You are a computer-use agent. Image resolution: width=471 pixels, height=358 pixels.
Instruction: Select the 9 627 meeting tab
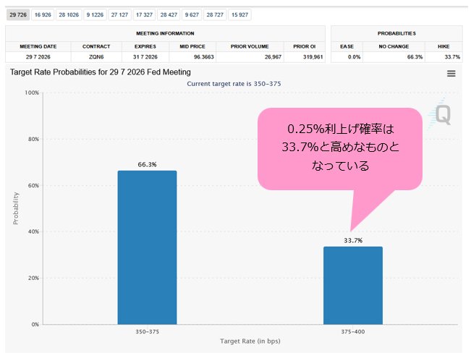(192, 14)
